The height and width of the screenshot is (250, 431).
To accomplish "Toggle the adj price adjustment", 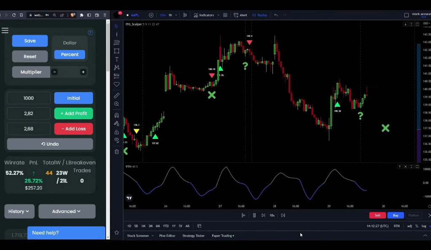I will click(409, 226).
